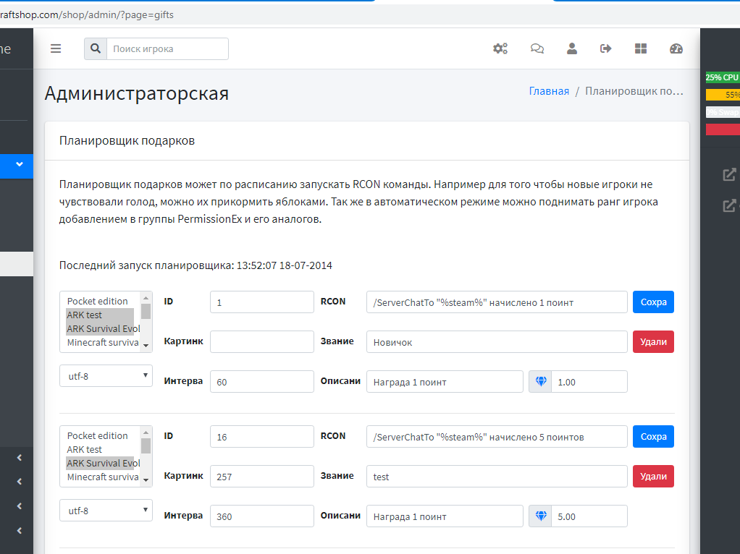The image size is (740, 554).
Task: Click the 25% CPU usage bar
Action: pyautogui.click(x=722, y=77)
